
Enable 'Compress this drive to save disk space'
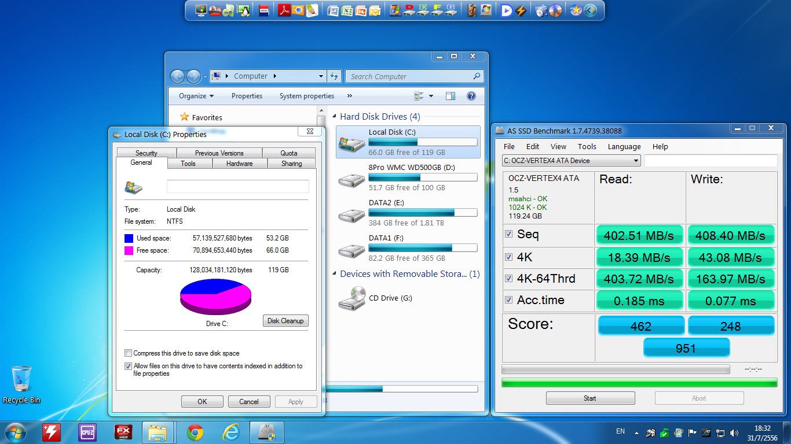click(128, 353)
